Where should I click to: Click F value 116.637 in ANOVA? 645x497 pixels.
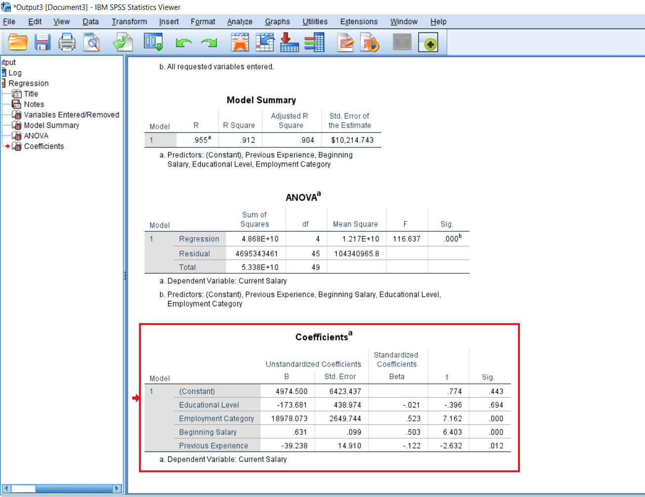tap(406, 239)
